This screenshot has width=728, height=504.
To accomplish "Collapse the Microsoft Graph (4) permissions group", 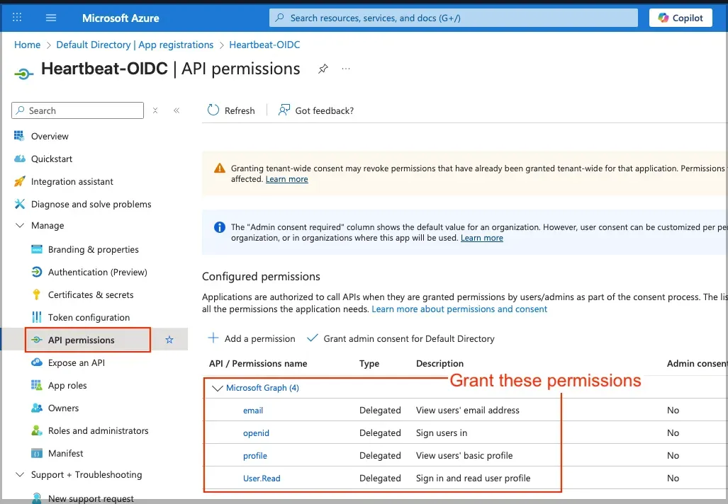I will (218, 388).
